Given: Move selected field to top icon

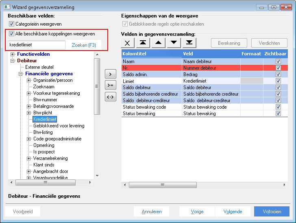Looking at the screenshot, I should (143, 43).
